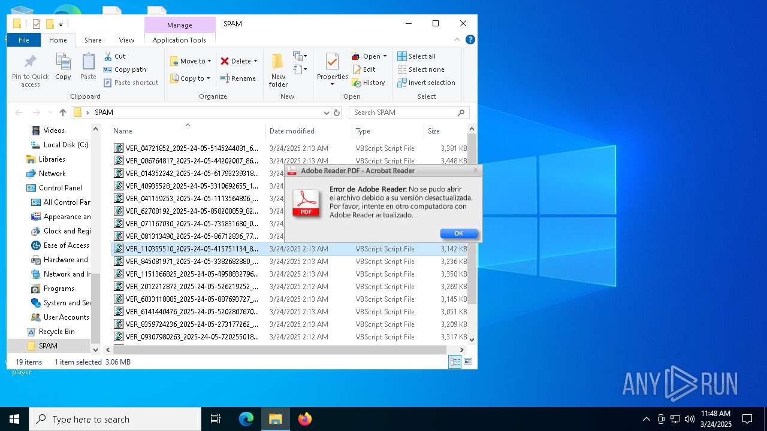
Task: Click the Windows taskbar search box
Action: tap(115, 419)
